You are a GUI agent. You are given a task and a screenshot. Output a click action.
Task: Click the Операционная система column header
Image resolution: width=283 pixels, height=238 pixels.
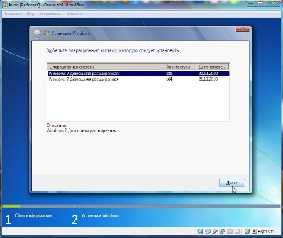(106, 67)
